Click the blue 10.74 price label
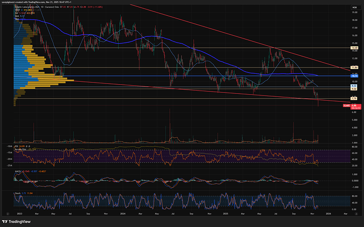Image resolution: width=364 pixels, height=227 pixels. tap(353, 76)
